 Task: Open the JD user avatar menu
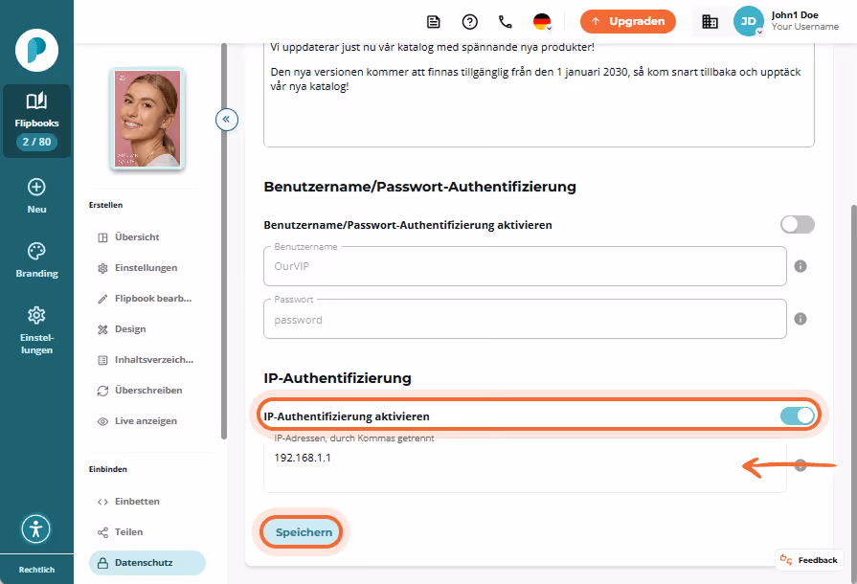748,21
